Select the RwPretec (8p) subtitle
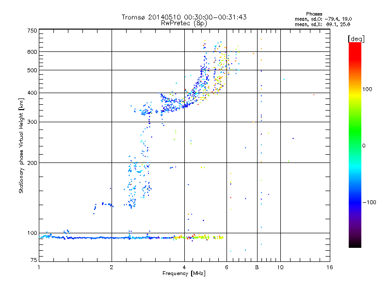 point(184,23)
